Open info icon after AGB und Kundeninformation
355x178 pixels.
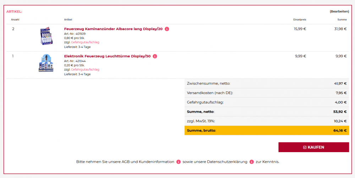tap(178, 162)
